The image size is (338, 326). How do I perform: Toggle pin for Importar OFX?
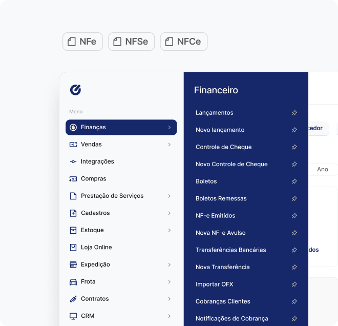pyautogui.click(x=294, y=284)
